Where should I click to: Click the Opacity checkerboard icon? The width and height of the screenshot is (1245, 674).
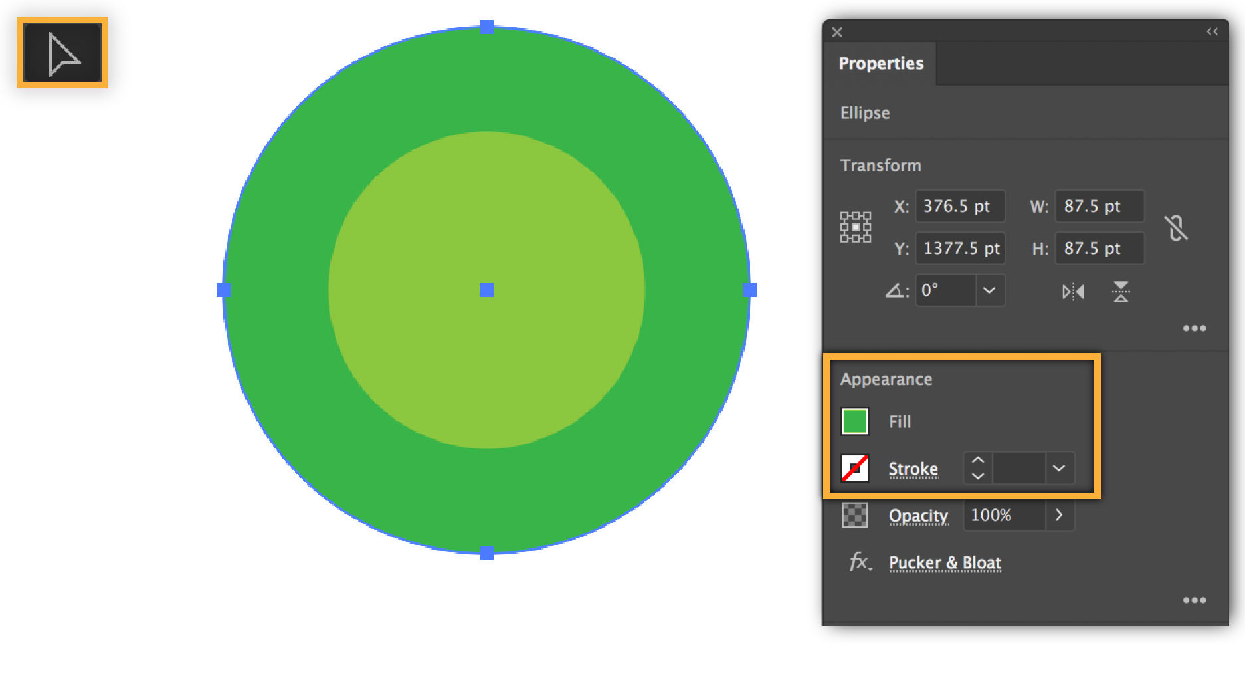coord(854,515)
